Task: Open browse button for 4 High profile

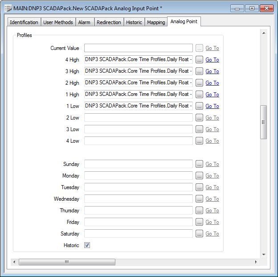Action: tap(199, 60)
